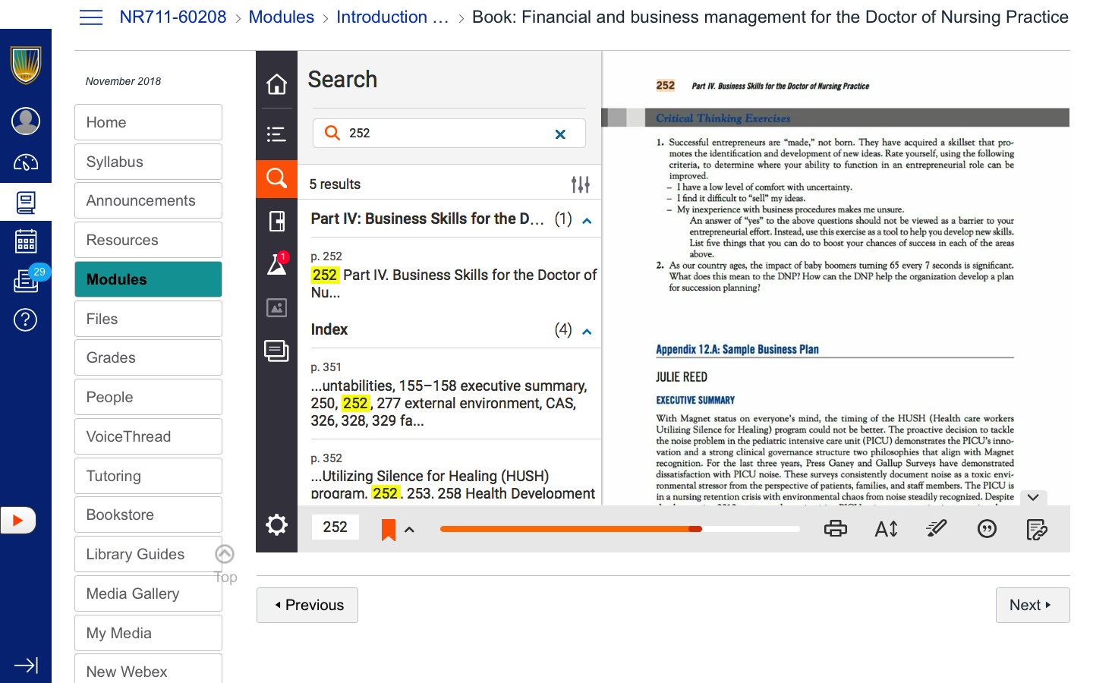Select Announcements in course menu
Screen dimensions: 1093x683
148,200
